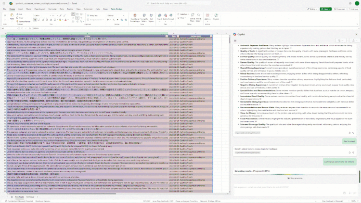Open Sort & Filter menu
361x203 pixels.
193,18
